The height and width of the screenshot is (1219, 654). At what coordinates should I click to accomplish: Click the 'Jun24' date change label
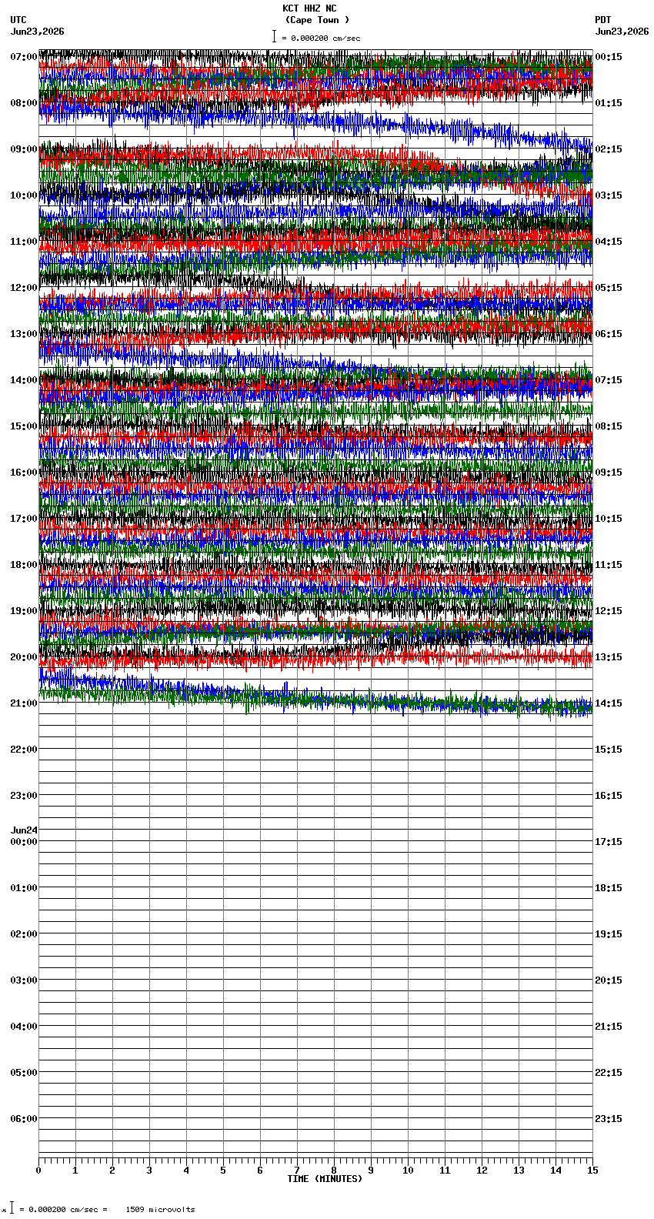click(24, 830)
